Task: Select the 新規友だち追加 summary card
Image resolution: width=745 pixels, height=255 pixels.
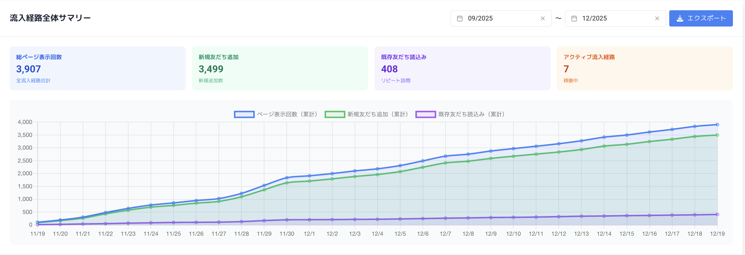Action: [280, 68]
